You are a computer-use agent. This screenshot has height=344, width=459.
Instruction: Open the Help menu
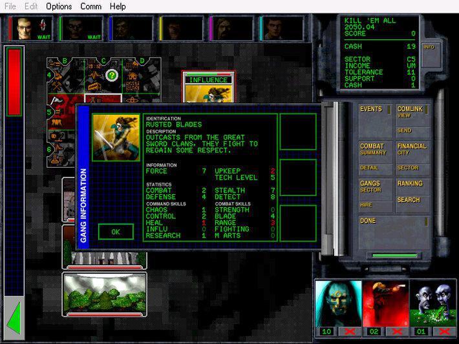[x=118, y=6]
